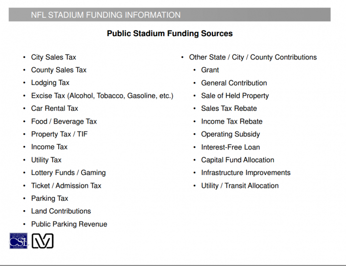346x266 pixels.
Task: Select the County Sales Tax bullet
Action: pyautogui.click(x=58, y=70)
